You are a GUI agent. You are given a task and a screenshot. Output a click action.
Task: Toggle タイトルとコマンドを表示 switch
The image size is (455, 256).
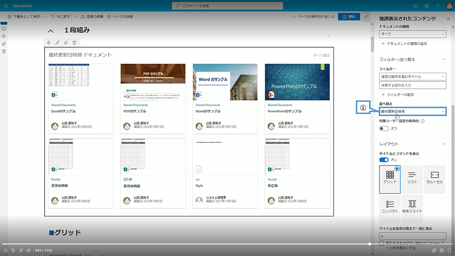384,160
